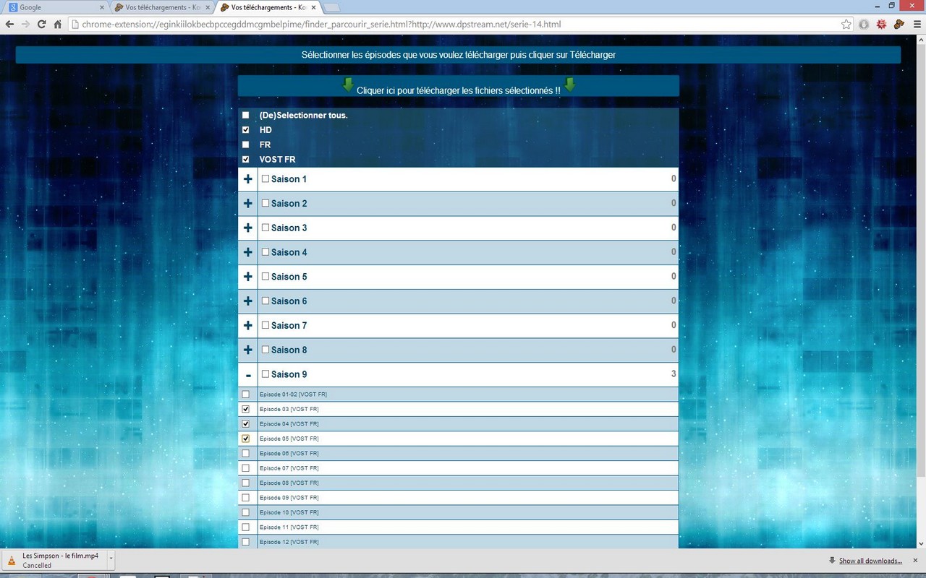Image resolution: width=926 pixels, height=578 pixels.
Task: Open the brown downloader extension icon
Action: point(899,24)
